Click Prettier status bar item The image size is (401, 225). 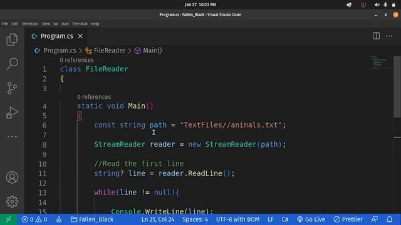coord(348,219)
